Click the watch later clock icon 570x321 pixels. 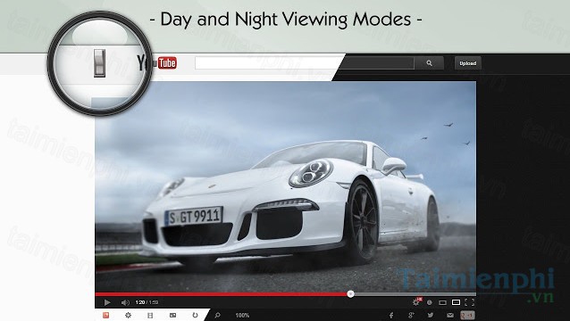pyautogui.click(x=430, y=302)
